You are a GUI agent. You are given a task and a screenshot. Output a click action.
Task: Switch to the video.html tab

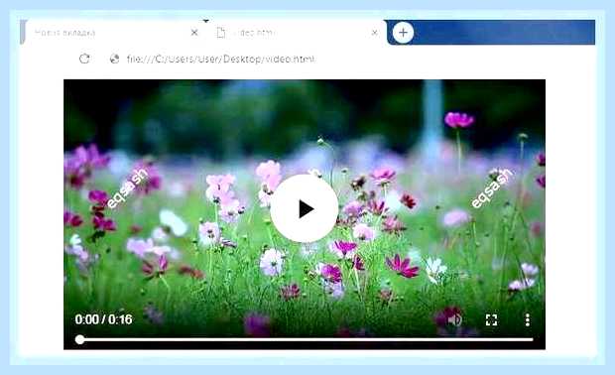point(297,33)
